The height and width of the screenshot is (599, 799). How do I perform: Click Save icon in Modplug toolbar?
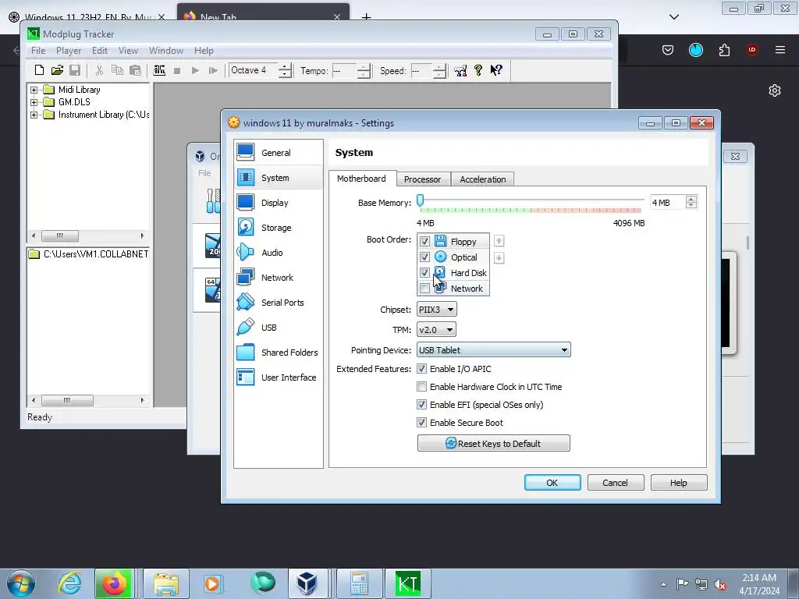point(75,70)
